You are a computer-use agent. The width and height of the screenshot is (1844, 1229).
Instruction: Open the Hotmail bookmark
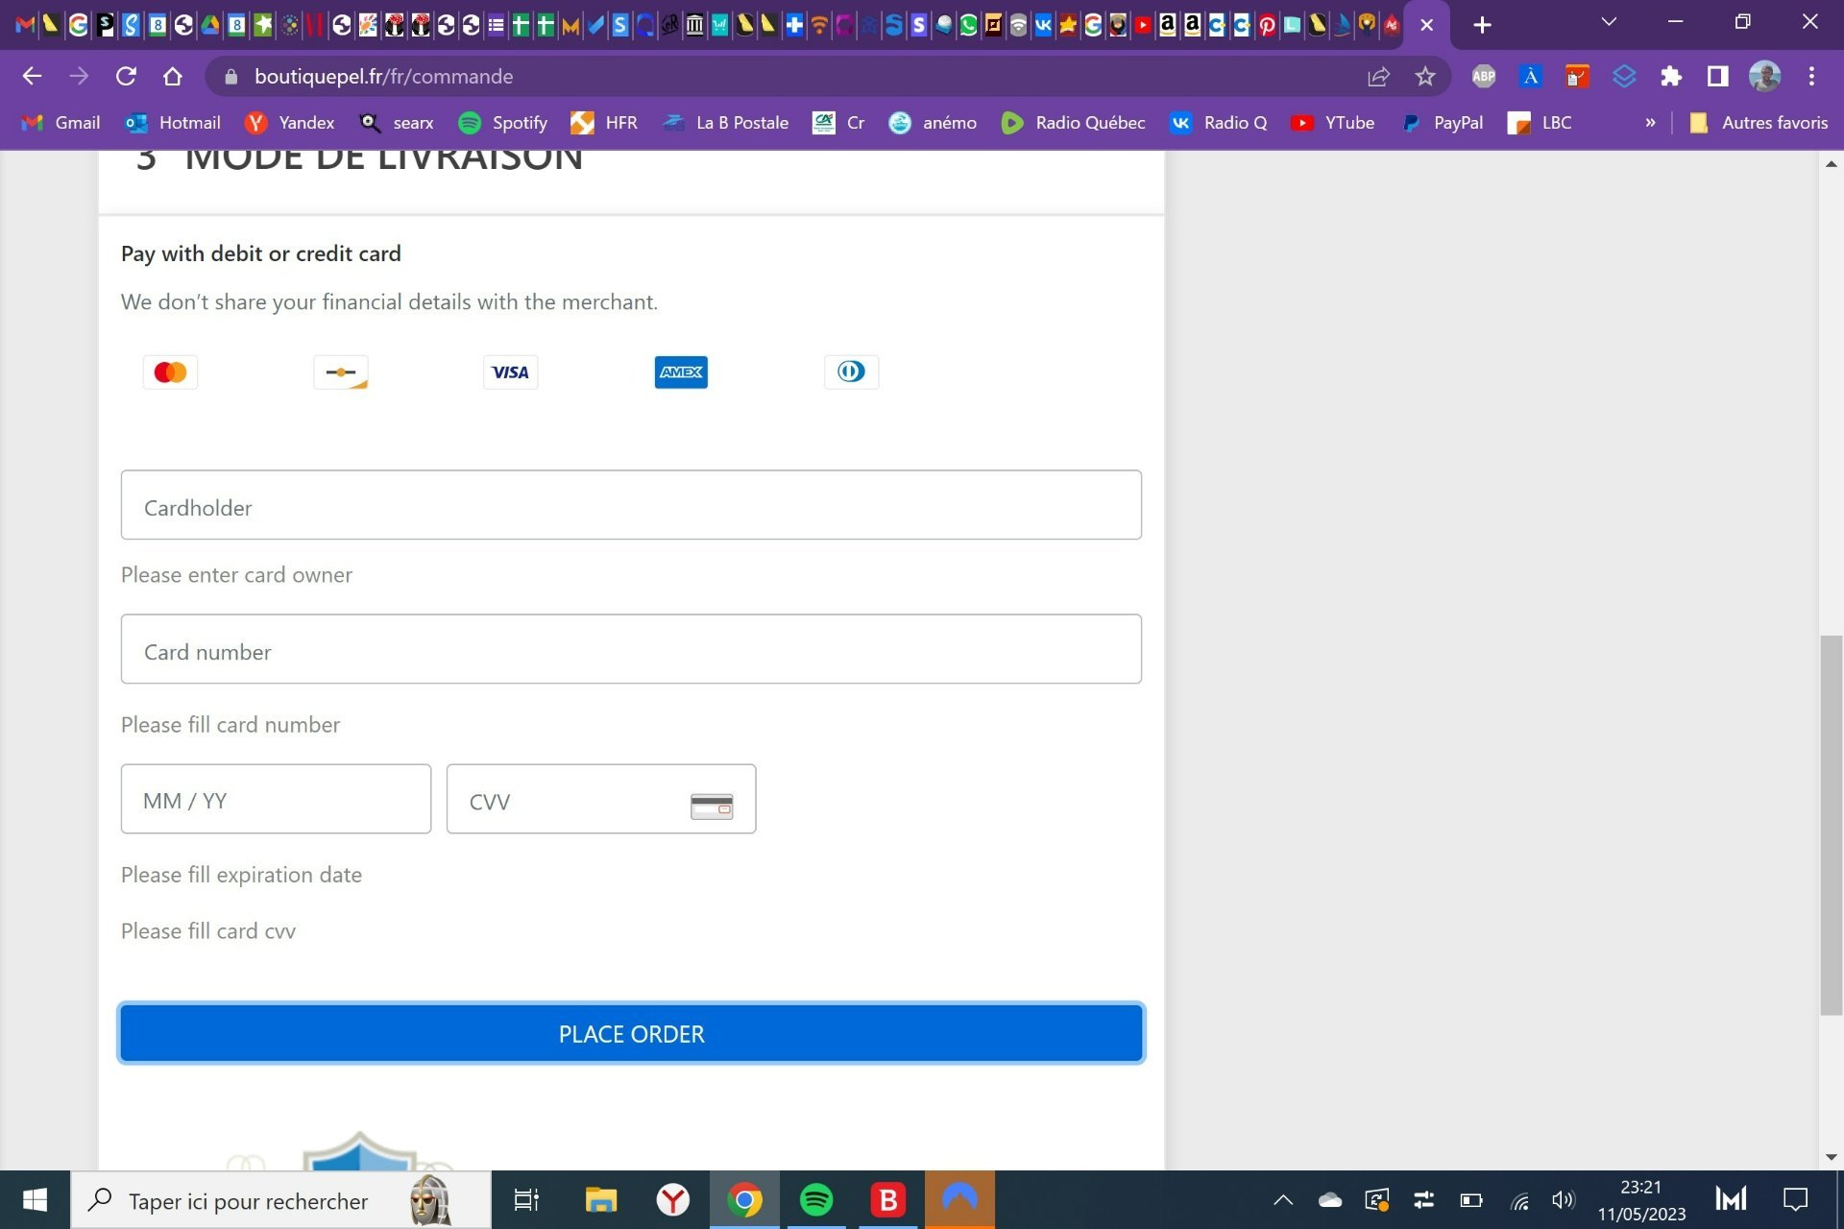point(173,123)
